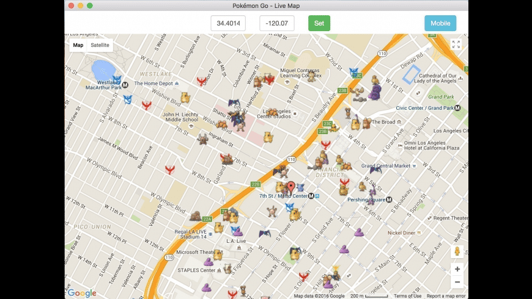Focus the latitude field showing 34.4014
532x299 pixels.
pos(228,23)
